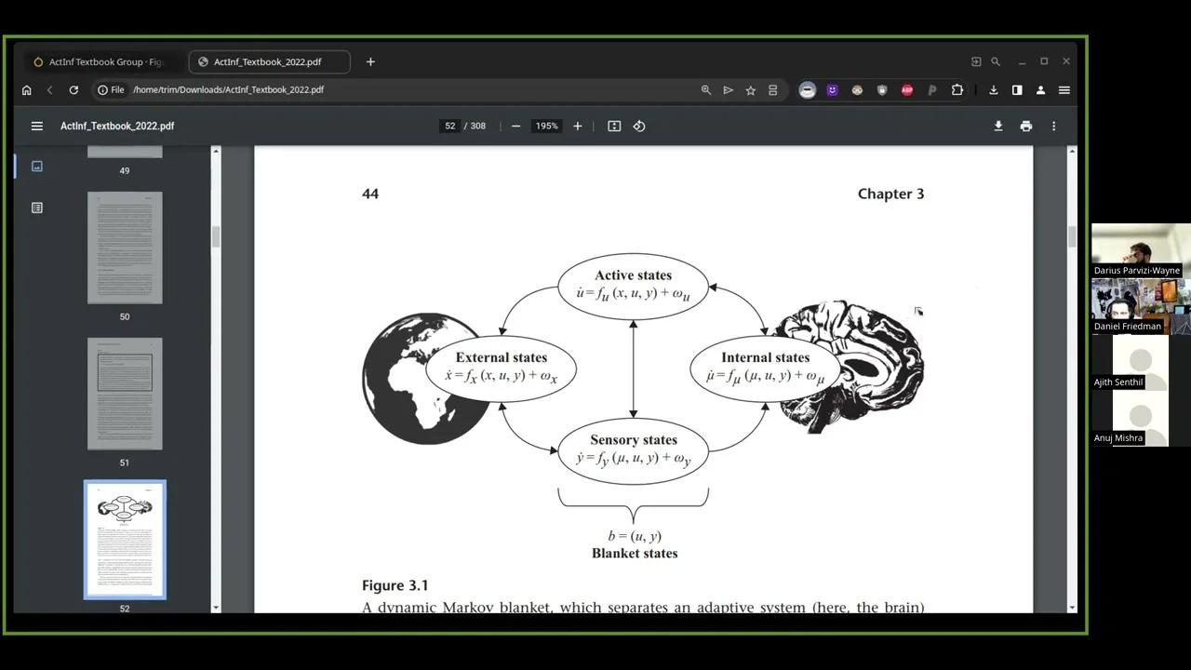Switch to the ActInf Textbook Group Figma tab

pos(102,61)
